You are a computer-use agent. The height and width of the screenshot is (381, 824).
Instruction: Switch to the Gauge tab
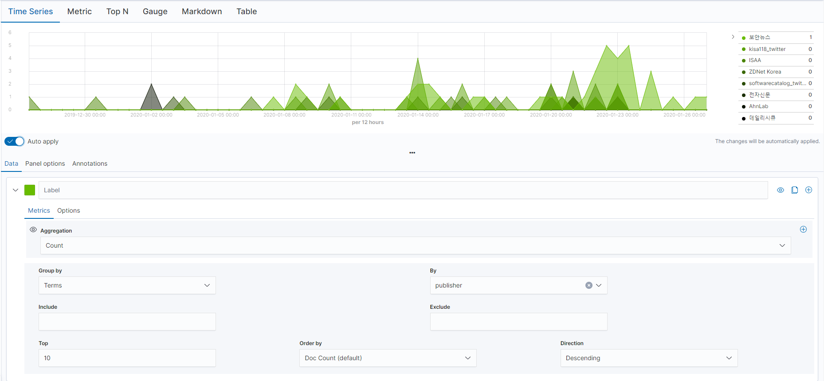pyautogui.click(x=155, y=12)
